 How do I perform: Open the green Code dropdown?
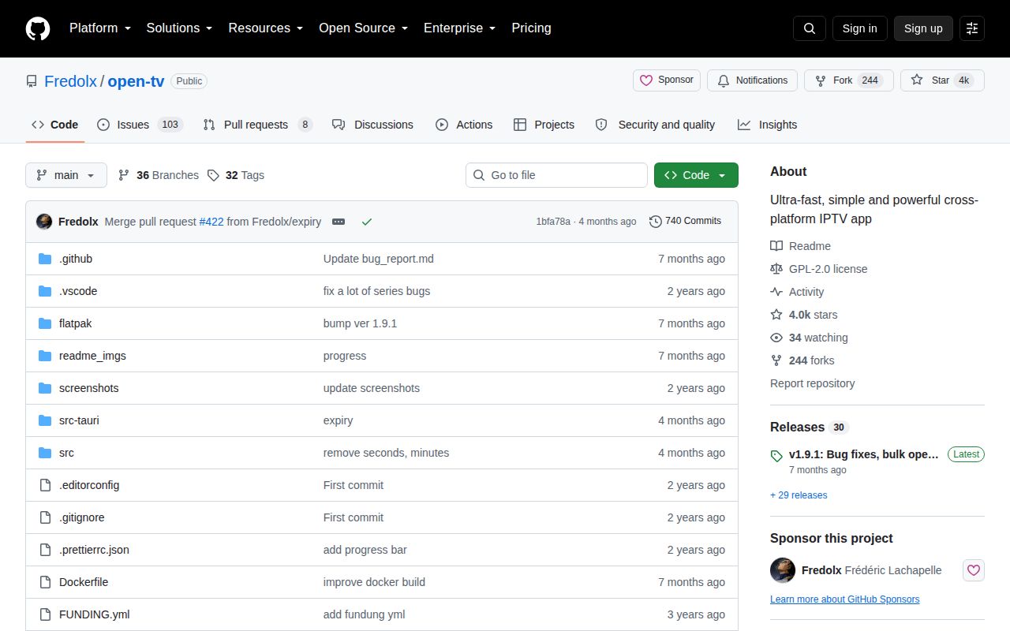pos(696,175)
